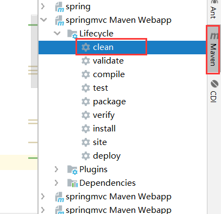Click the gear icon next to package
The width and height of the screenshot is (221, 214).
pos(86,102)
